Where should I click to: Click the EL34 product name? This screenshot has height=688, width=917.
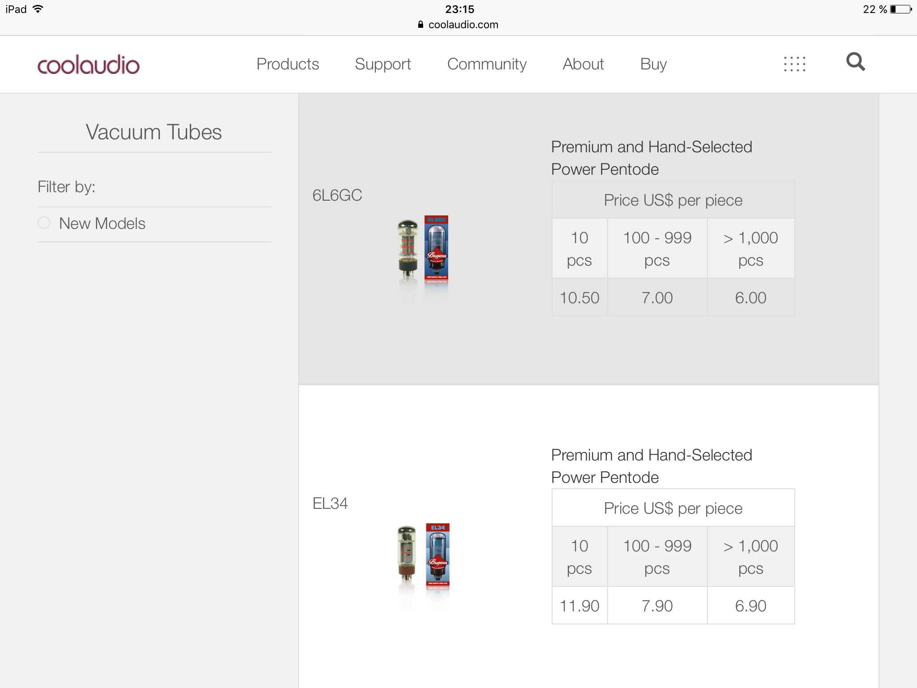pos(330,503)
